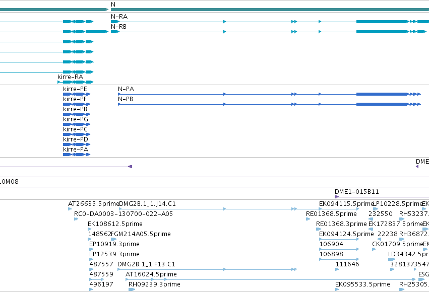The height and width of the screenshot is (292, 429).
Task: Select the RC0-DA0003-130700-022-A05 EST
Action: [76, 219]
